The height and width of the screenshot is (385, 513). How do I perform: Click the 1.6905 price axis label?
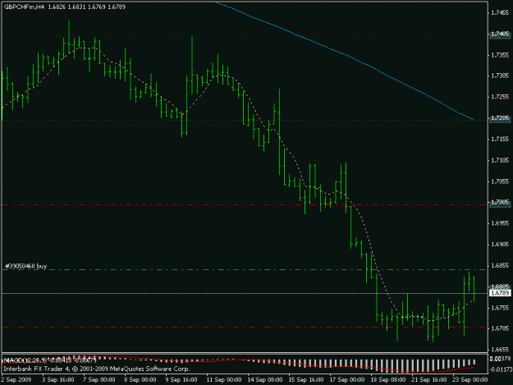coord(500,245)
